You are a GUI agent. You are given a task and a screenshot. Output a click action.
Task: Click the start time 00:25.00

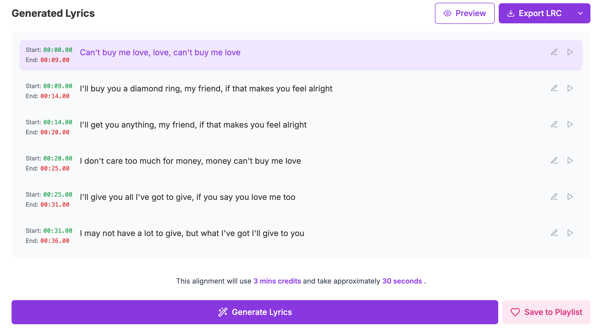58,195
